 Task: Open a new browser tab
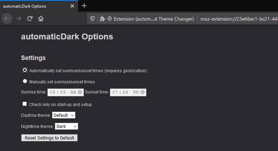(x=84, y=6)
